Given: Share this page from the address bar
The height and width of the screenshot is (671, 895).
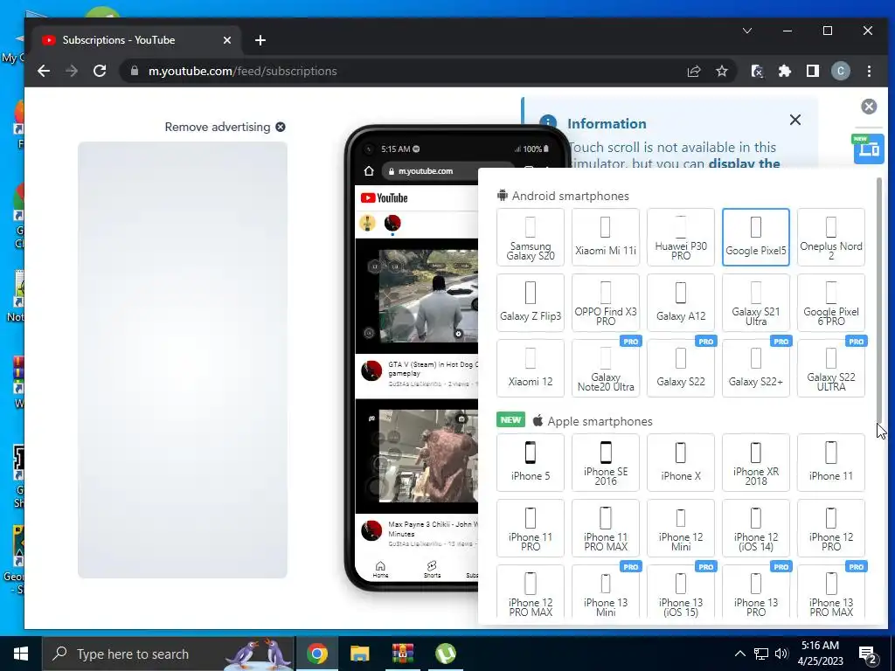Looking at the screenshot, I should click(x=693, y=71).
